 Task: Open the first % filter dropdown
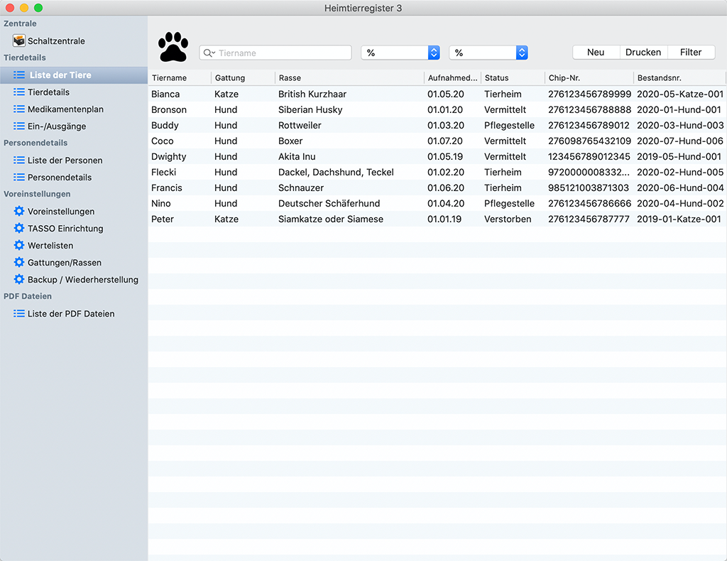pos(400,53)
